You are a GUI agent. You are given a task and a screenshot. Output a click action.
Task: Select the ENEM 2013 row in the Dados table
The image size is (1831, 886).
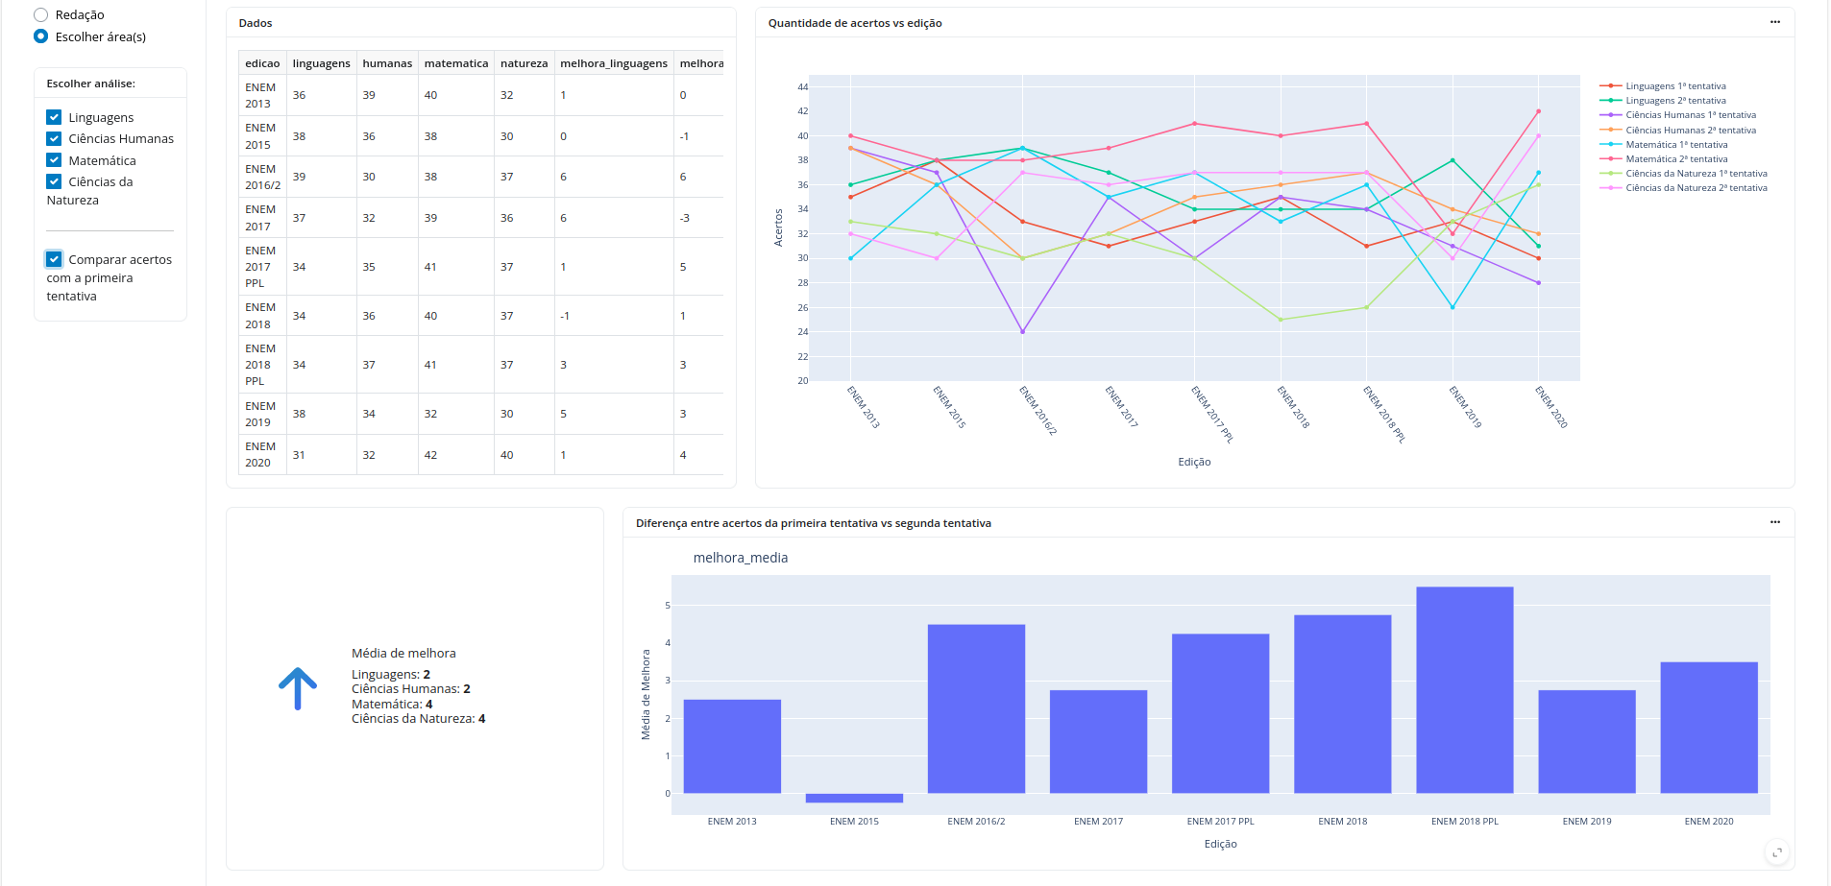pyautogui.click(x=480, y=95)
